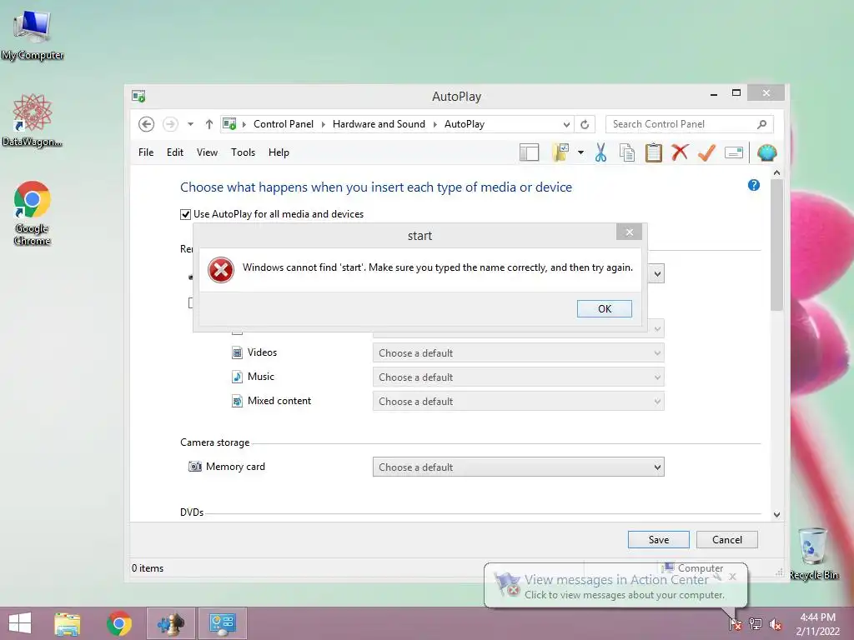Open the recent locations dropdown arrow
Viewport: 854px width, 640px height.
pyautogui.click(x=191, y=124)
